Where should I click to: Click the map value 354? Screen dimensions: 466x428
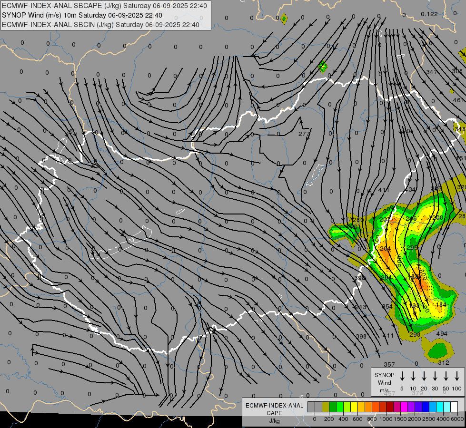point(387,307)
